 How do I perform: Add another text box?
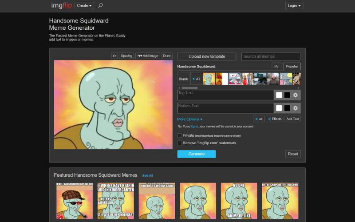[x=292, y=119]
